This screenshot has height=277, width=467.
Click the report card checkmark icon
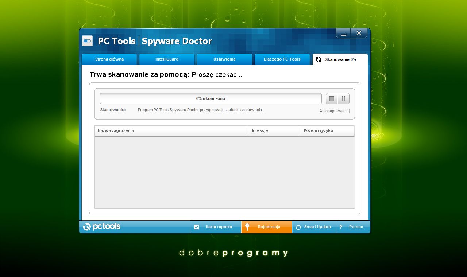coord(197,227)
